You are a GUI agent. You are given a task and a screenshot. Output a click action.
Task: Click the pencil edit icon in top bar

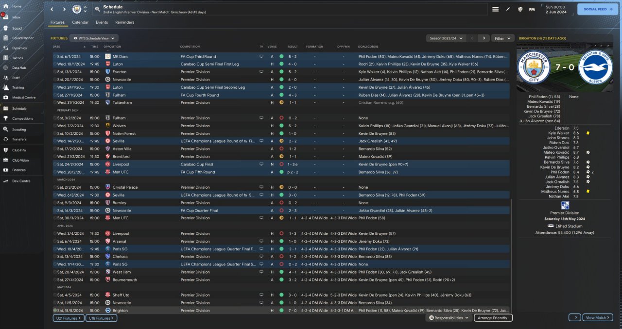[x=508, y=9]
